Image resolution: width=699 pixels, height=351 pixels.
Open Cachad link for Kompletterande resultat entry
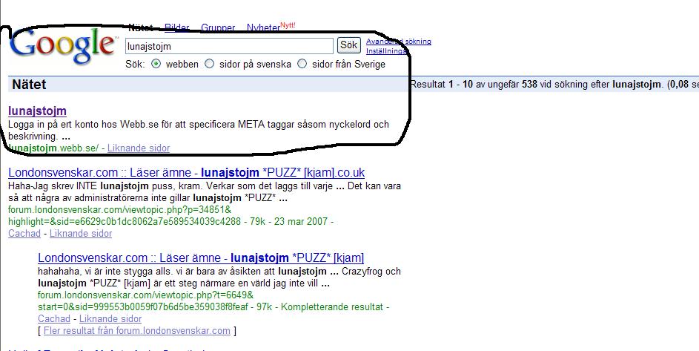[54, 319]
